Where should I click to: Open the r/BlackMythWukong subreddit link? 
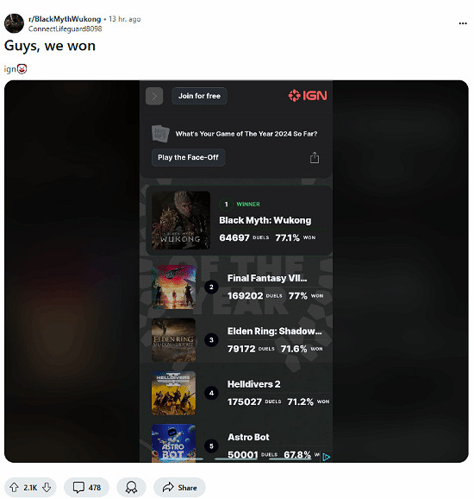[x=65, y=19]
